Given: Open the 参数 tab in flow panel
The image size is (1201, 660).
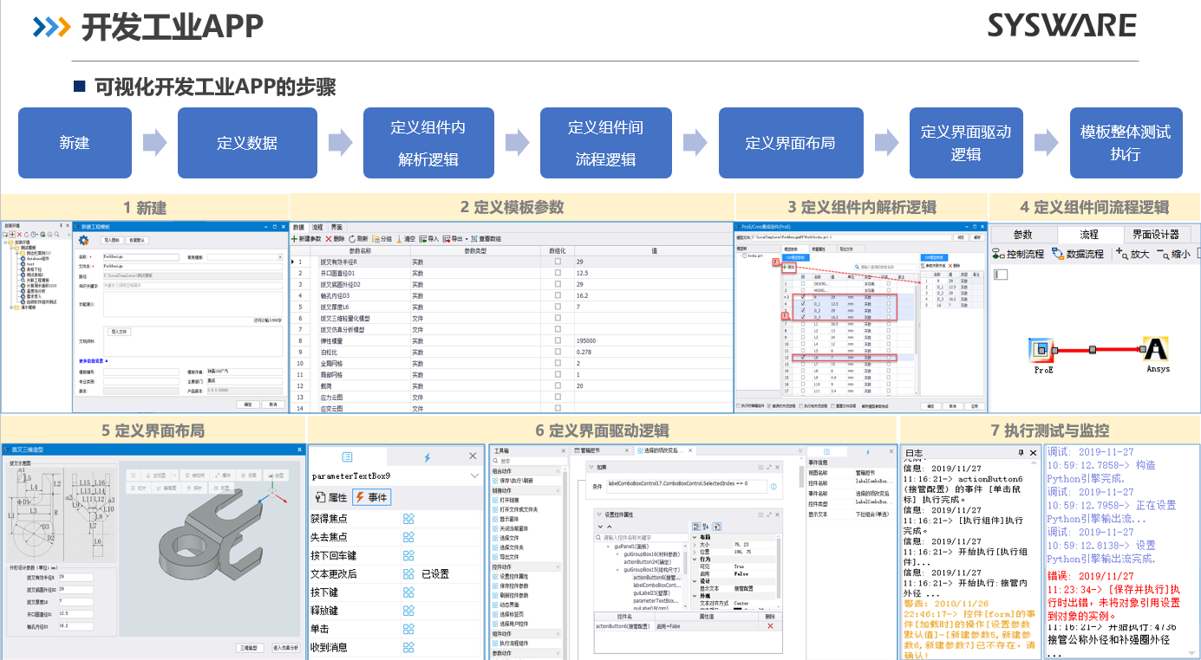Looking at the screenshot, I should tap(1023, 234).
